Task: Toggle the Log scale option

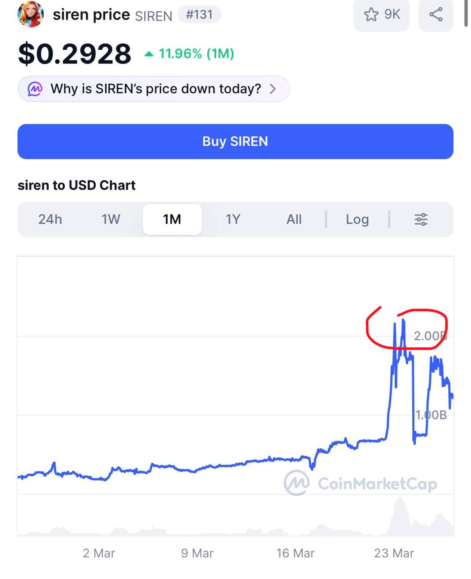Action: [357, 219]
